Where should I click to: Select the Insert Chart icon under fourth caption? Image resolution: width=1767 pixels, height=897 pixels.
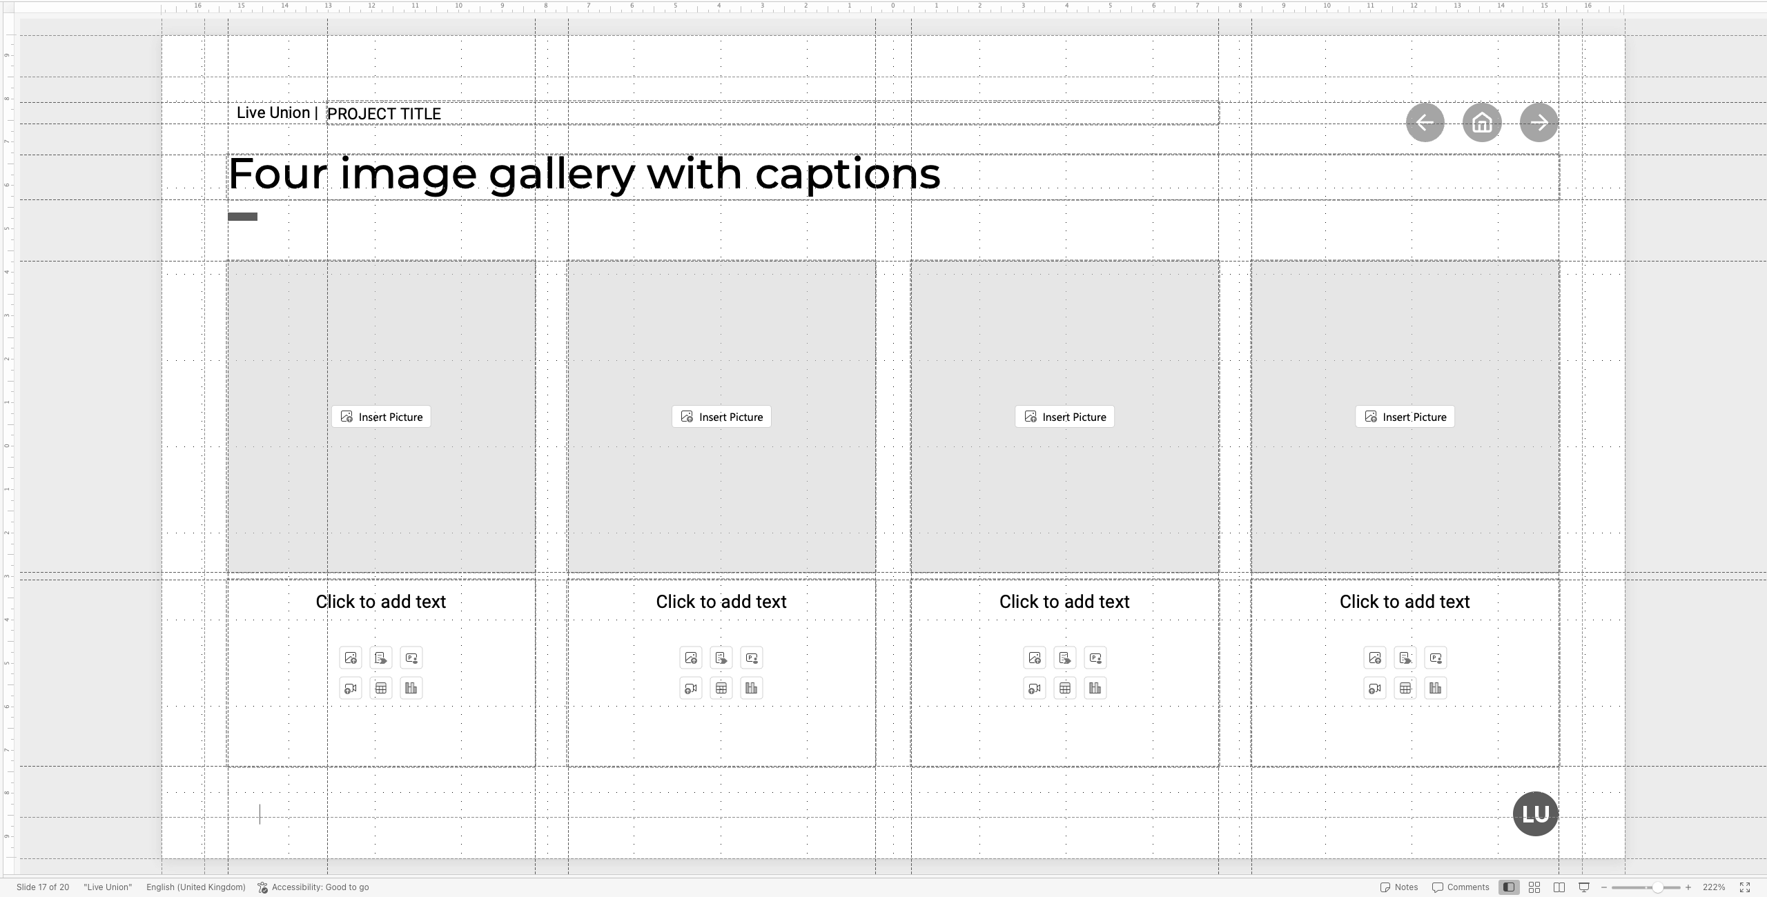click(1436, 687)
